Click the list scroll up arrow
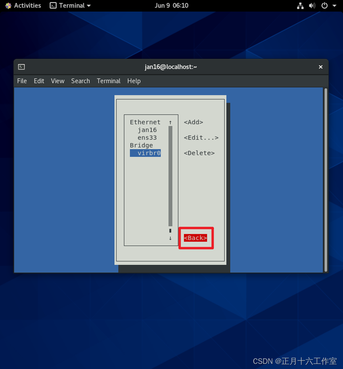343x369 pixels. click(170, 122)
